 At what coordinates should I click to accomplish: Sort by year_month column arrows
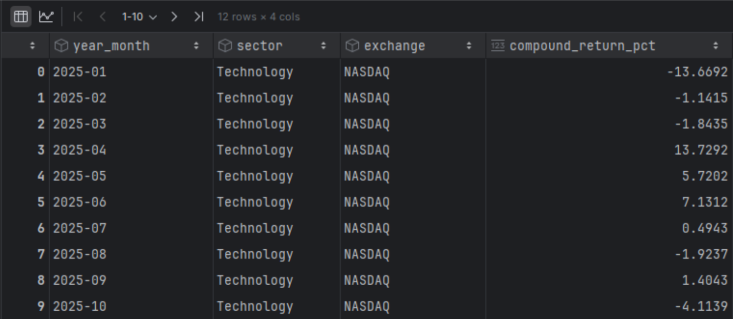[x=196, y=46]
